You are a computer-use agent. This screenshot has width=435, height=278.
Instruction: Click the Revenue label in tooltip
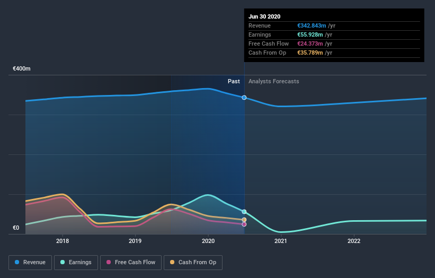(x=260, y=25)
